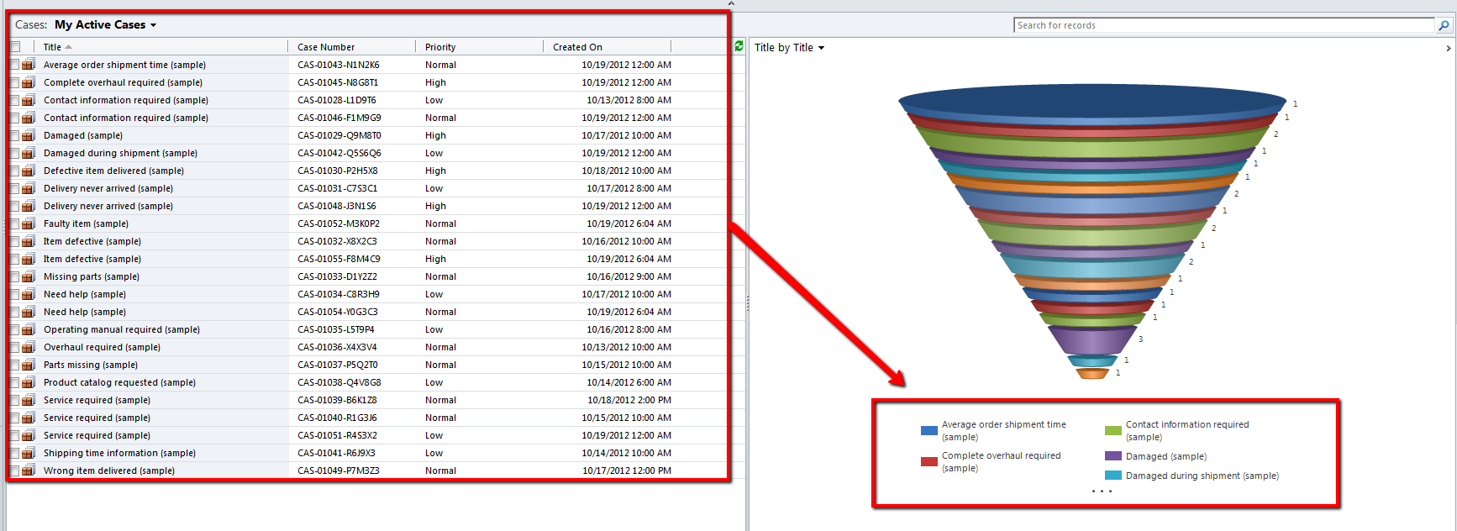
Task: Check the checkbox for case CAS-01028-L1D9T6
Action: [x=14, y=100]
